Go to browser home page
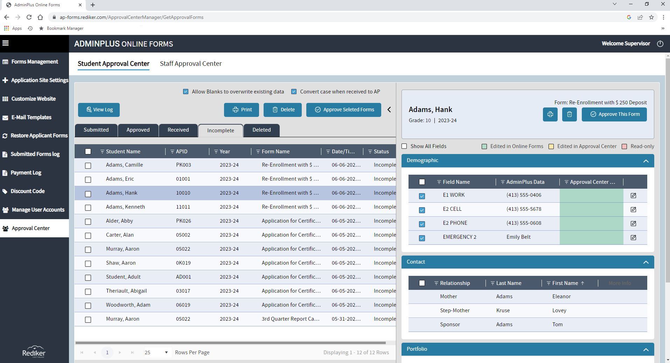Image resolution: width=670 pixels, height=363 pixels. (40, 17)
